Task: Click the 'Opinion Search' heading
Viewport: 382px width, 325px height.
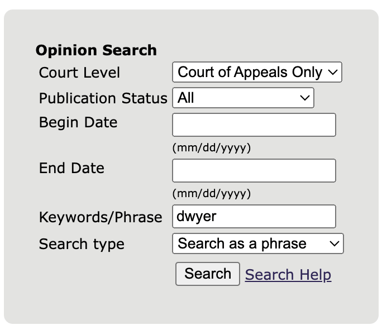Action: [x=96, y=50]
